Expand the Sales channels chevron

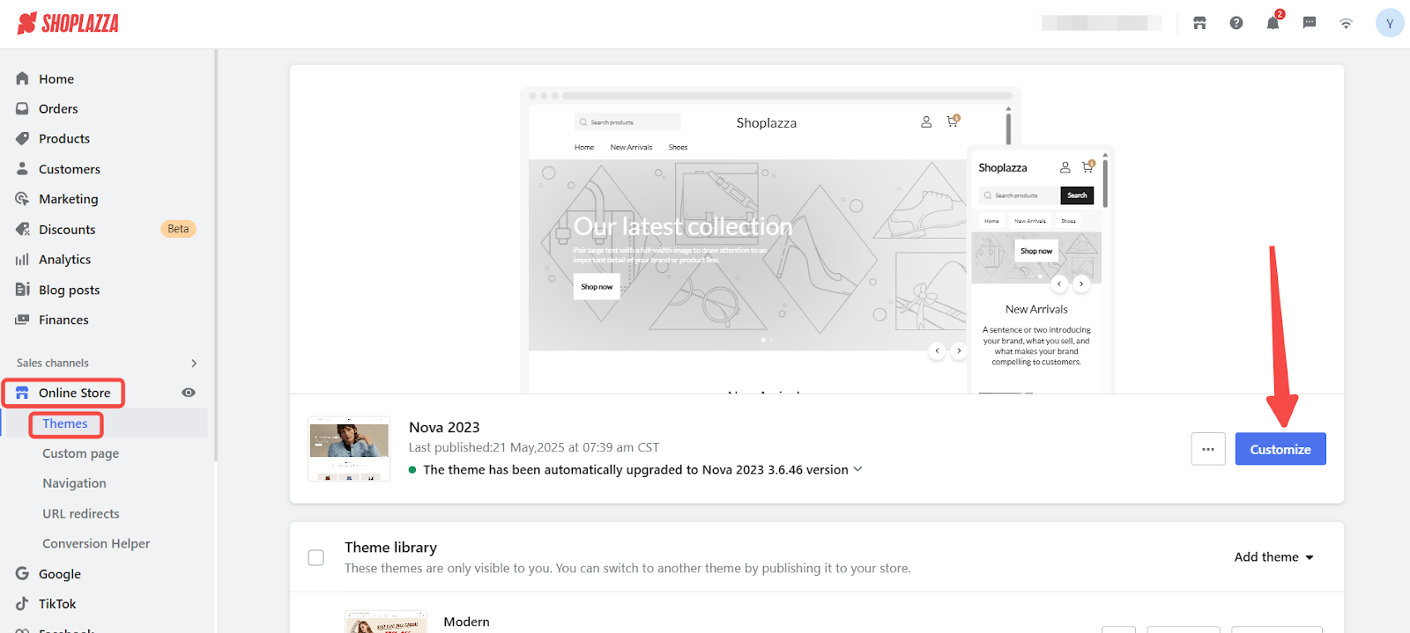point(194,363)
